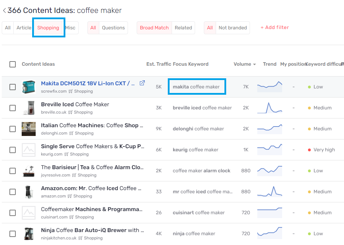
Task: Click the 'coffee maker alarm clock' keyword
Action: (x=202, y=171)
